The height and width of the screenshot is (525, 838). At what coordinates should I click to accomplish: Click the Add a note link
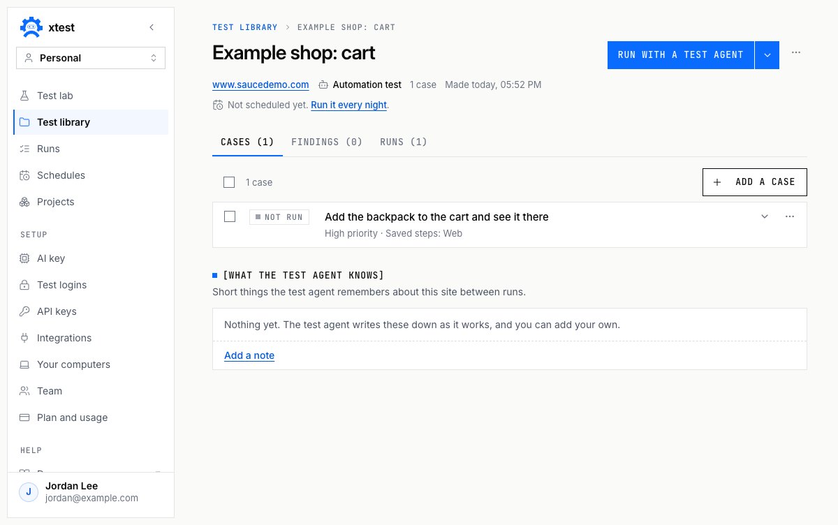coord(249,355)
